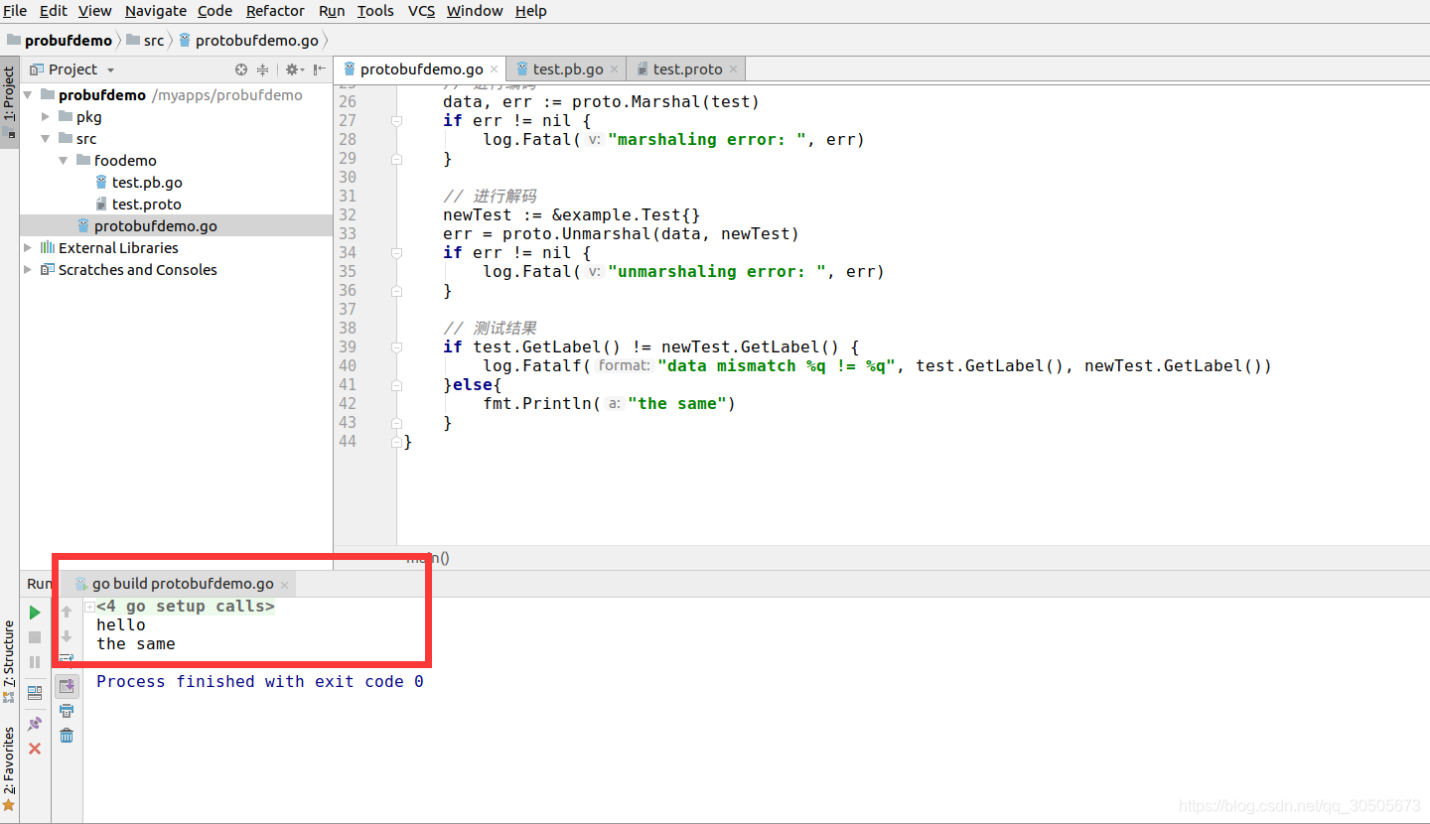1430x824 pixels.
Task: Click probufdemo in breadcrumb bar
Action: coord(60,41)
